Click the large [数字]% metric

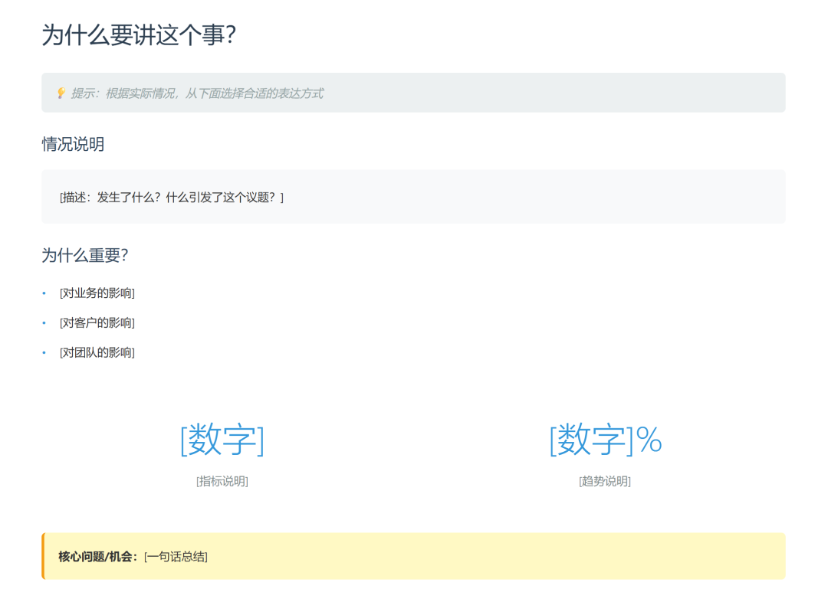(x=605, y=439)
